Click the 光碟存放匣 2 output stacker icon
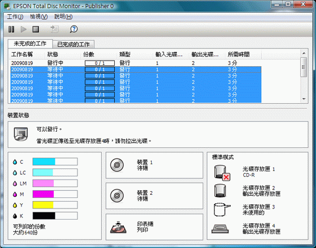316x248 pixels. click(220, 191)
